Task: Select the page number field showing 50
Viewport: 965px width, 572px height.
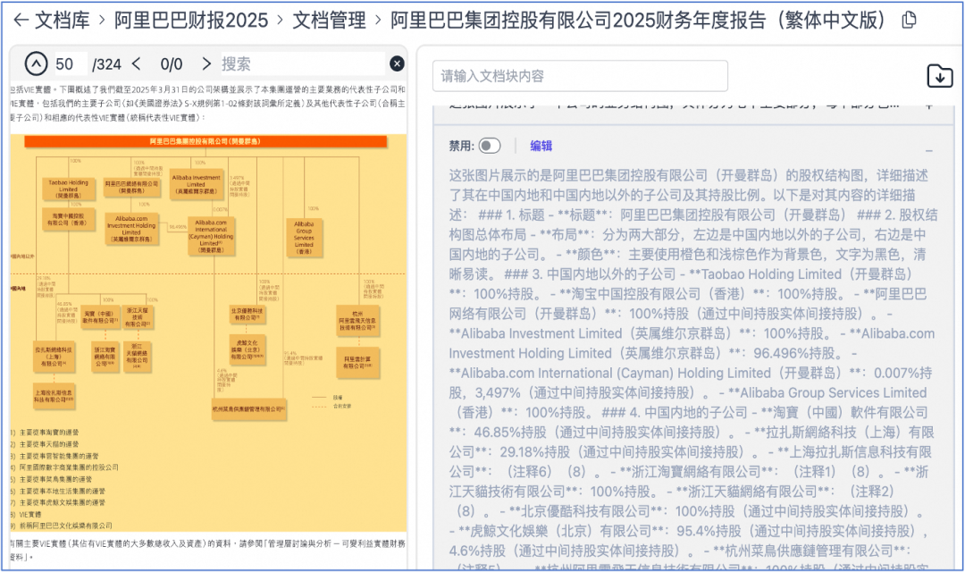Action: 70,64
